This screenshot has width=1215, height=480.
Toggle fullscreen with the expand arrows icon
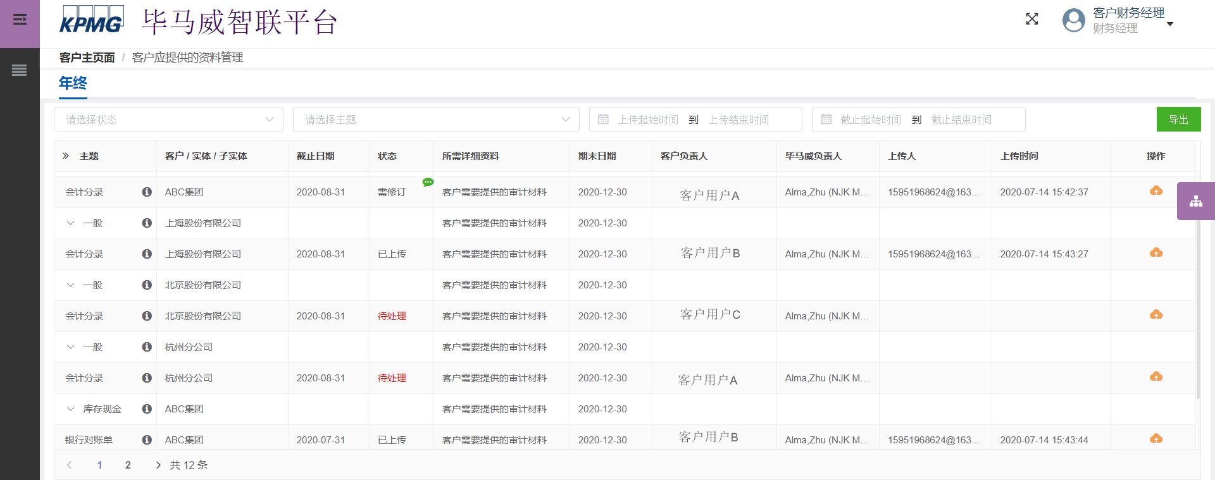click(1031, 19)
